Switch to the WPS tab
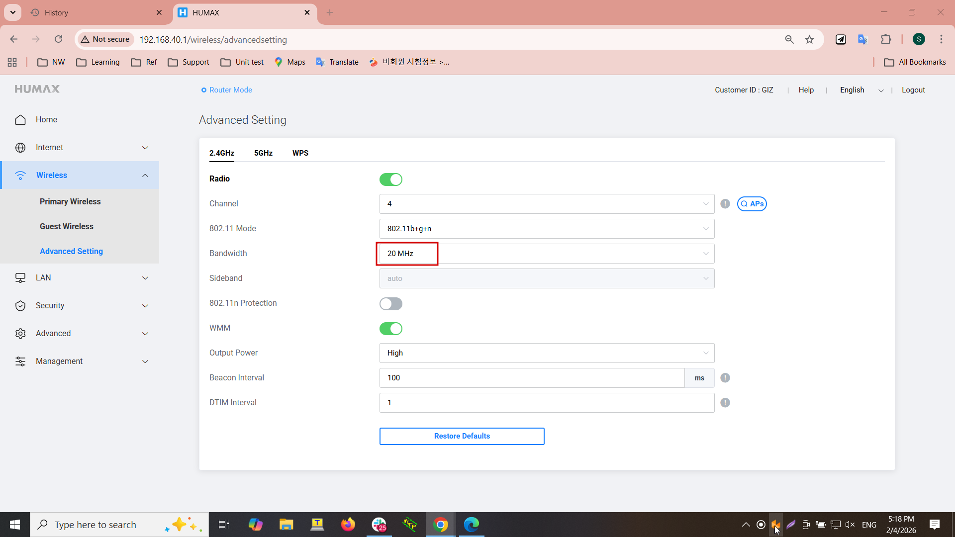Image resolution: width=955 pixels, height=537 pixels. (x=300, y=153)
